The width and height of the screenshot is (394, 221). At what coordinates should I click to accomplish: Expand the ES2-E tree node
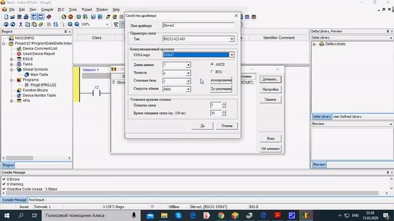point(11,59)
